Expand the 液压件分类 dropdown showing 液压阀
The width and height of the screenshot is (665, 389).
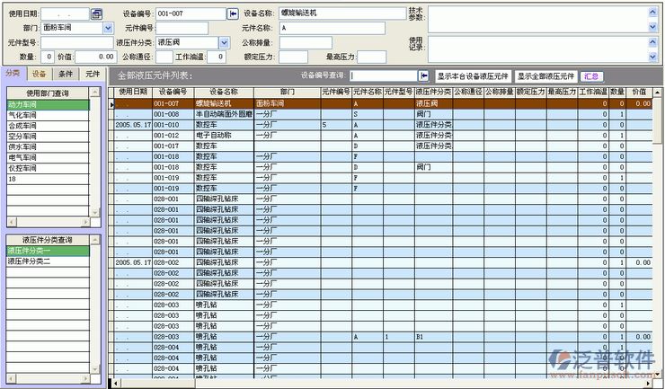tap(224, 42)
